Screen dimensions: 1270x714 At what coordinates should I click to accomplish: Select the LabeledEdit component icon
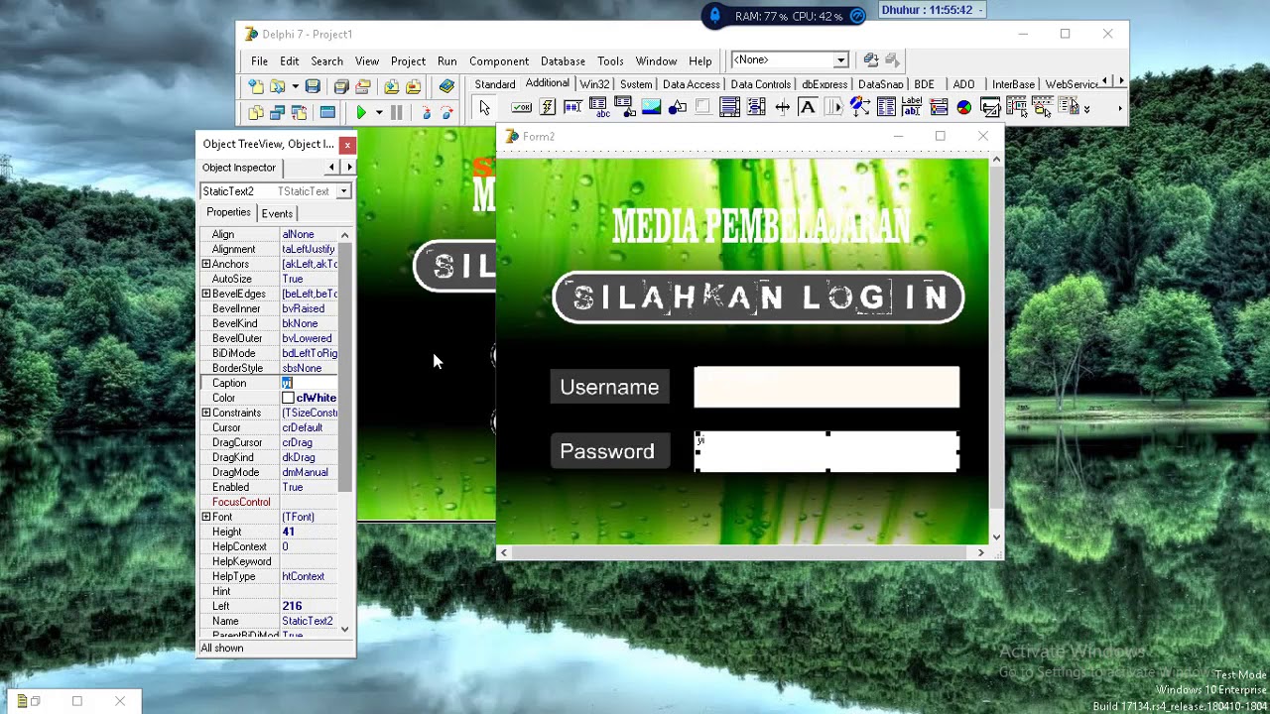click(912, 107)
